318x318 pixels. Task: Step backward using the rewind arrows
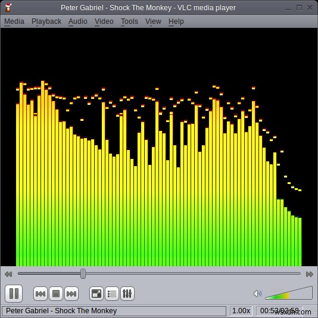8,274
